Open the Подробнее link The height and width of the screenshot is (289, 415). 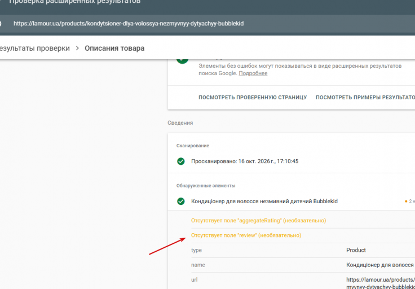[x=253, y=73]
